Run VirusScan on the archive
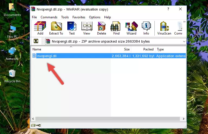The image size is (208, 134). pos(164,28)
